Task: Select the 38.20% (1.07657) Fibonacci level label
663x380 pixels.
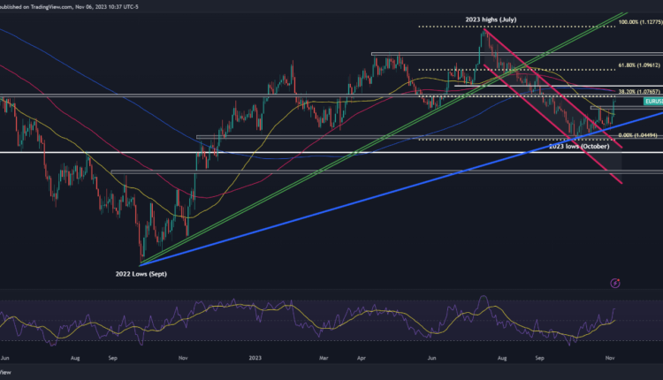Action: [x=638, y=91]
